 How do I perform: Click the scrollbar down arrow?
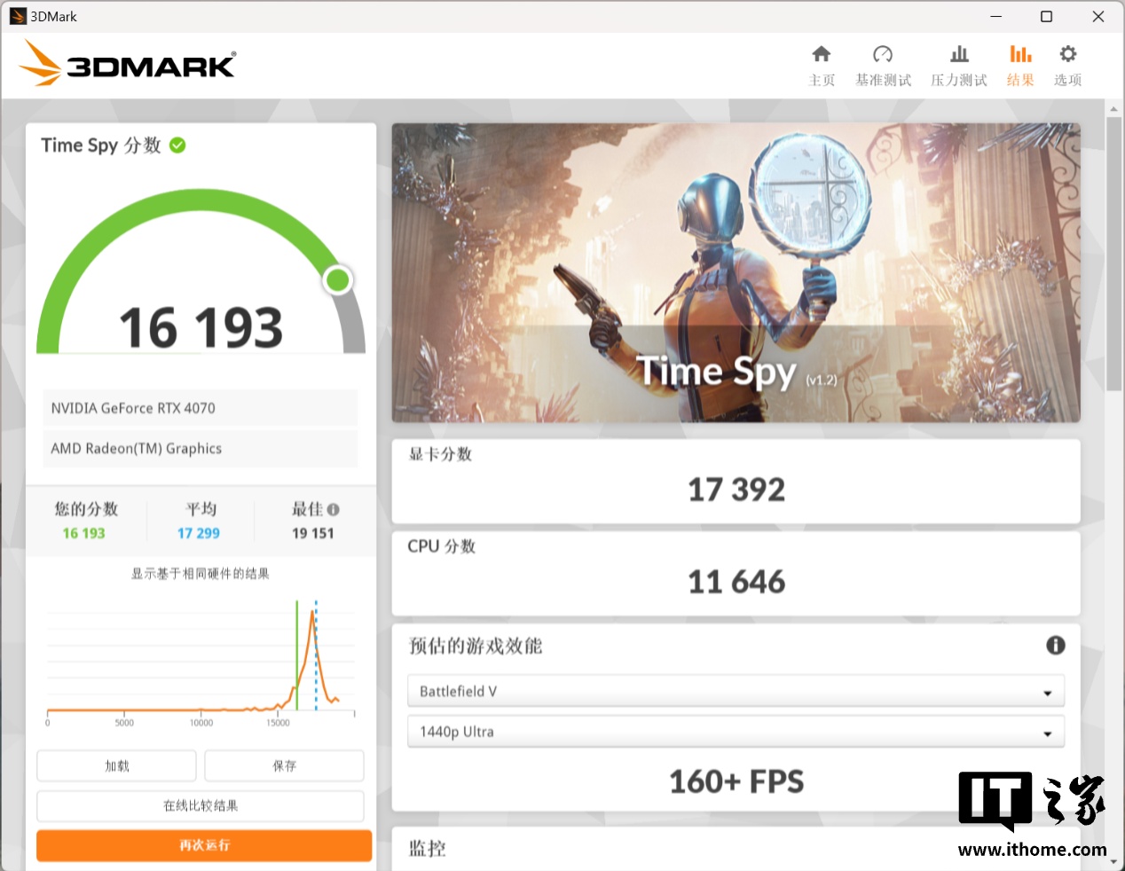click(1113, 861)
